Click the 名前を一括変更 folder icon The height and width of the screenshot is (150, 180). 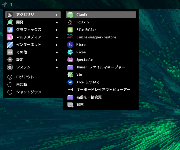tap(70, 97)
